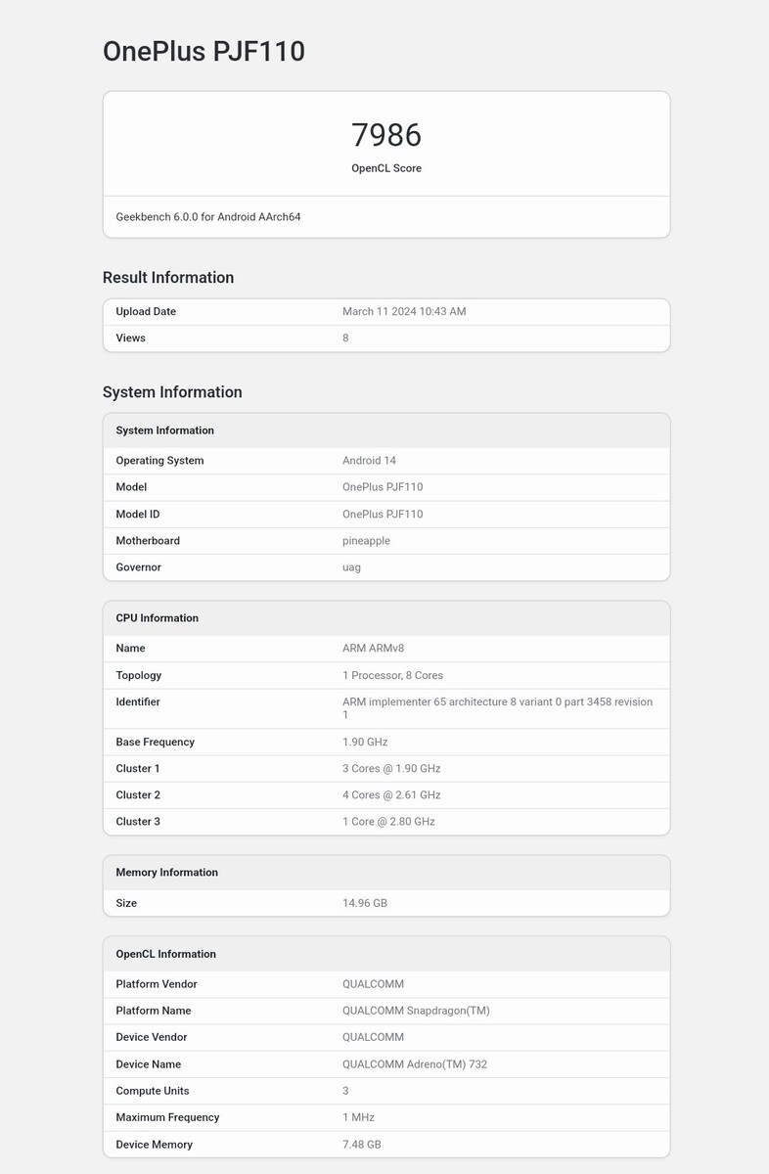Click the System Information table header

[x=386, y=430]
